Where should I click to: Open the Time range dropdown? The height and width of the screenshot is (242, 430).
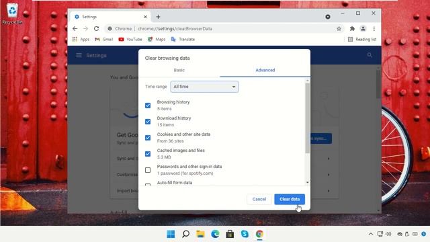click(204, 87)
